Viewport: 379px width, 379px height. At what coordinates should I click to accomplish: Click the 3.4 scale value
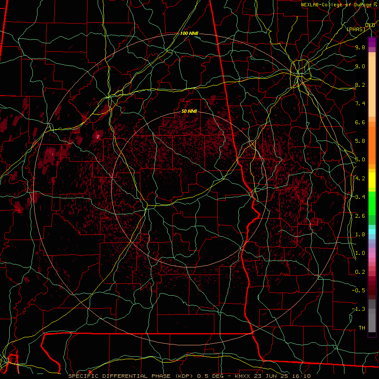(x=360, y=197)
